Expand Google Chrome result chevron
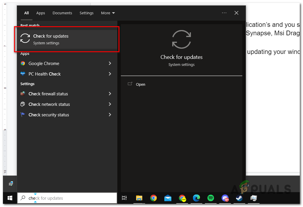 point(110,63)
